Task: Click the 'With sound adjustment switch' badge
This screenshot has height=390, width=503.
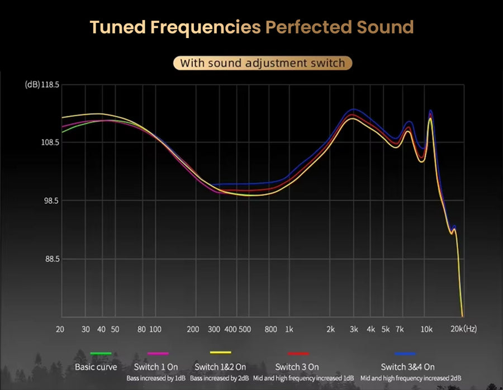Action: (262, 63)
